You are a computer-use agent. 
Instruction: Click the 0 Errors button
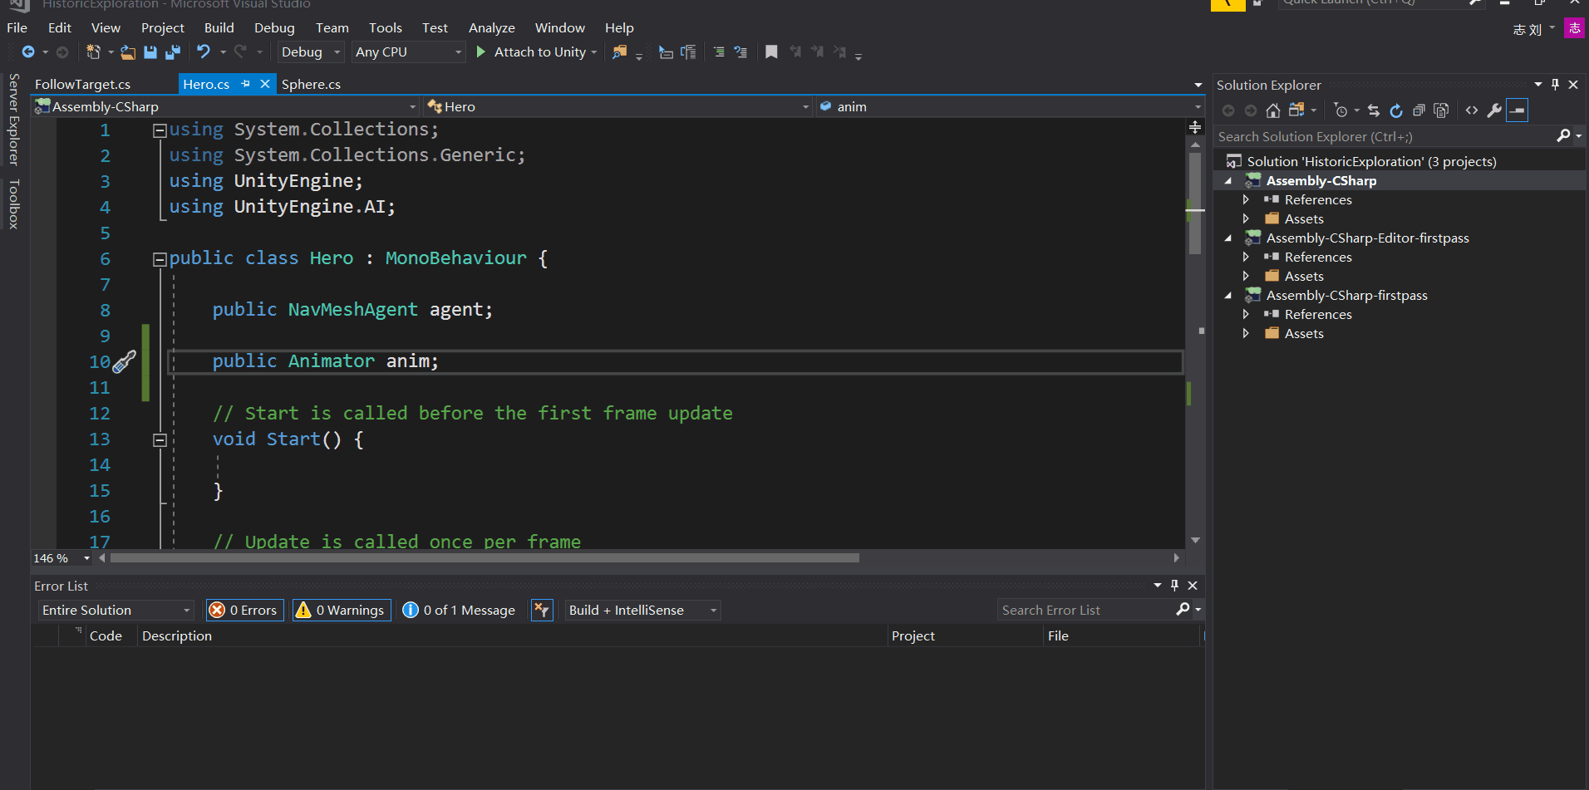click(244, 610)
